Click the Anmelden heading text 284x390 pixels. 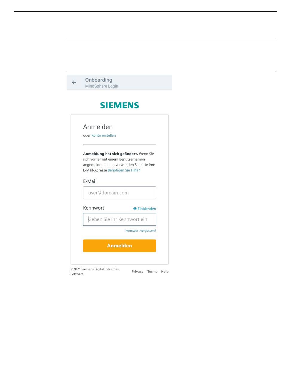[x=98, y=127]
